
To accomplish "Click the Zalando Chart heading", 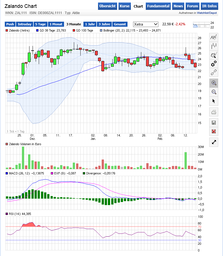I will pos(21,6).
